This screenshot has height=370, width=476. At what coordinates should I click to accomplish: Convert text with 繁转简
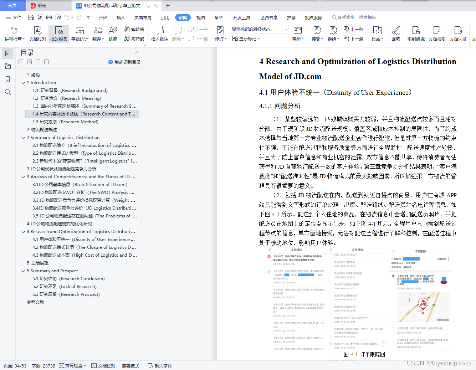pos(134,30)
